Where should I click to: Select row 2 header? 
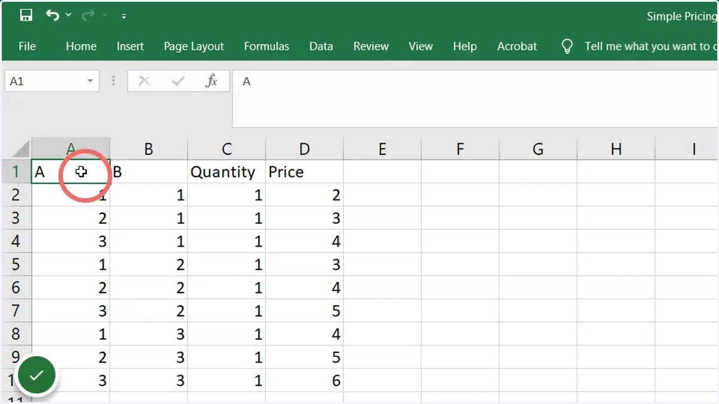coord(16,195)
